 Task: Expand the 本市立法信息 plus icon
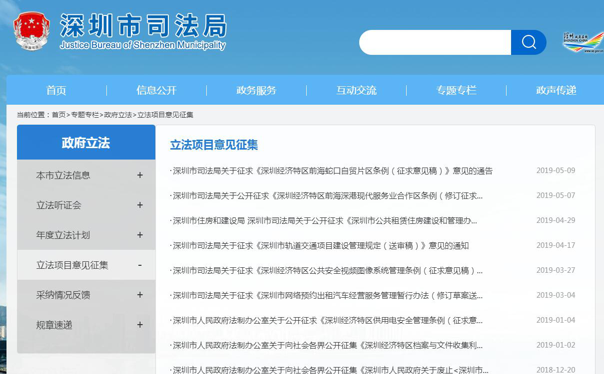[x=140, y=175]
